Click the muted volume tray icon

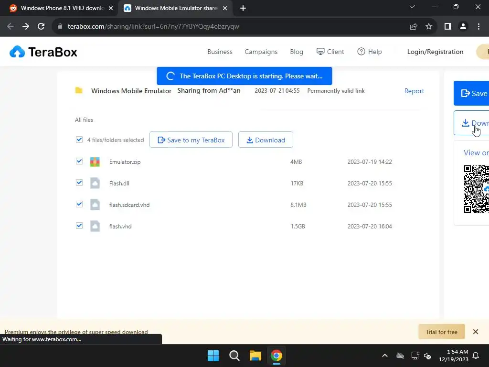(427, 356)
